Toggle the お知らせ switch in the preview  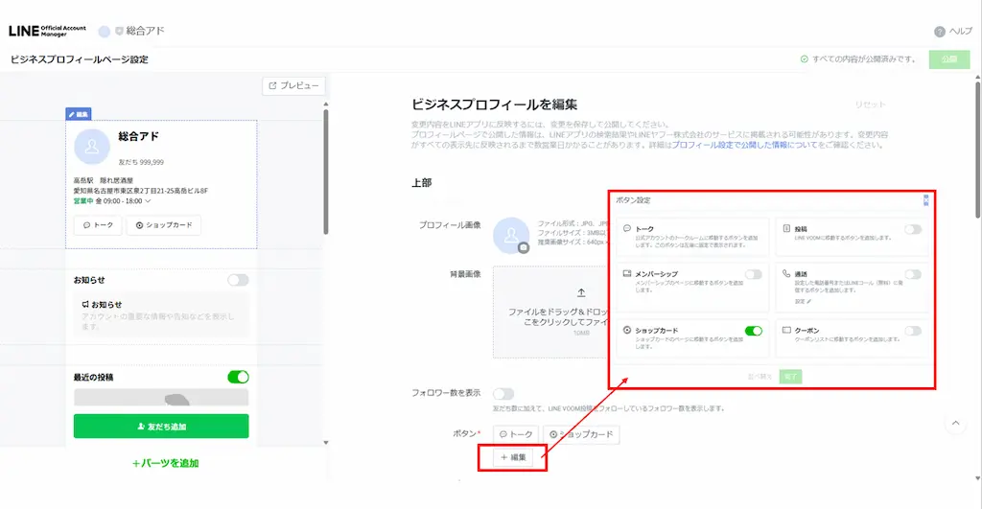coord(238,280)
